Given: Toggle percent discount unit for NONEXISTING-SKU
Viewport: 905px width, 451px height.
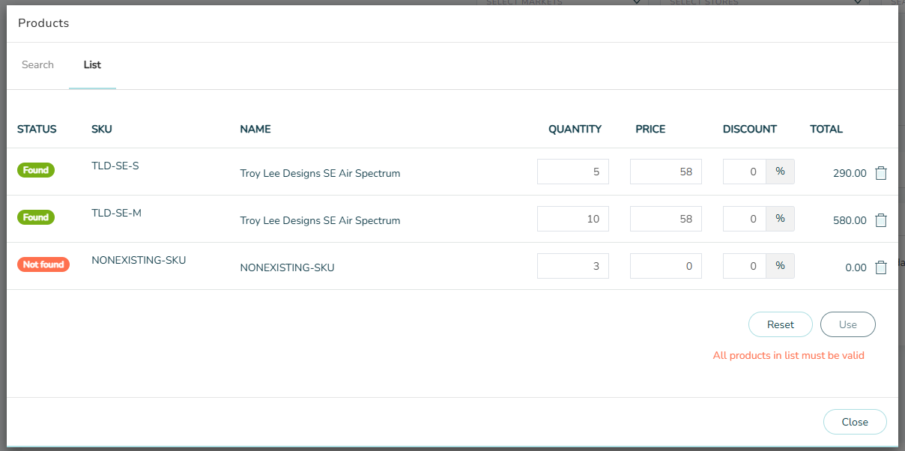Looking at the screenshot, I should coord(780,266).
